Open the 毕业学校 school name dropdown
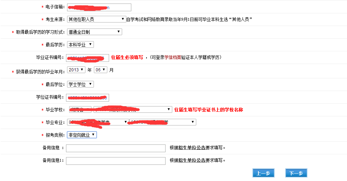Image resolution: width=347 pixels, height=181 pixels. [x=133, y=110]
